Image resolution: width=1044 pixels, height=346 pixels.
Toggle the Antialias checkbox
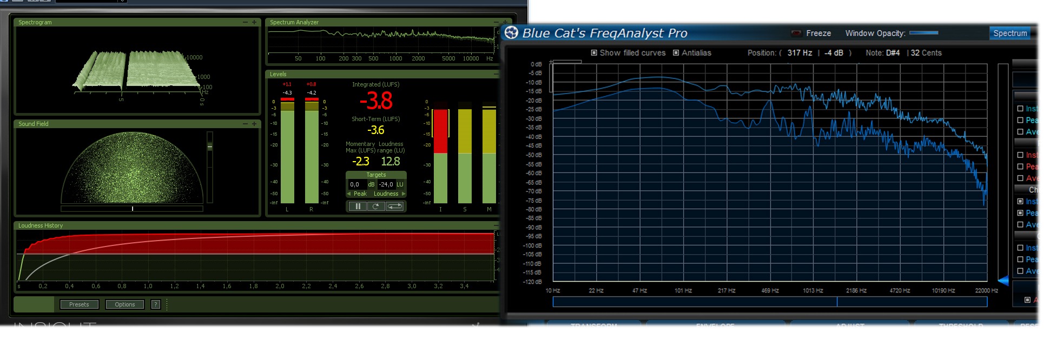(676, 53)
